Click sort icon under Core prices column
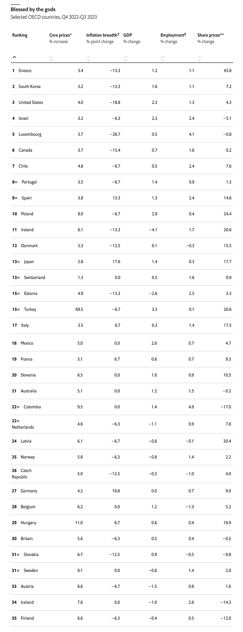Viewport: 243px width, 632px height. pyautogui.click(x=51, y=59)
